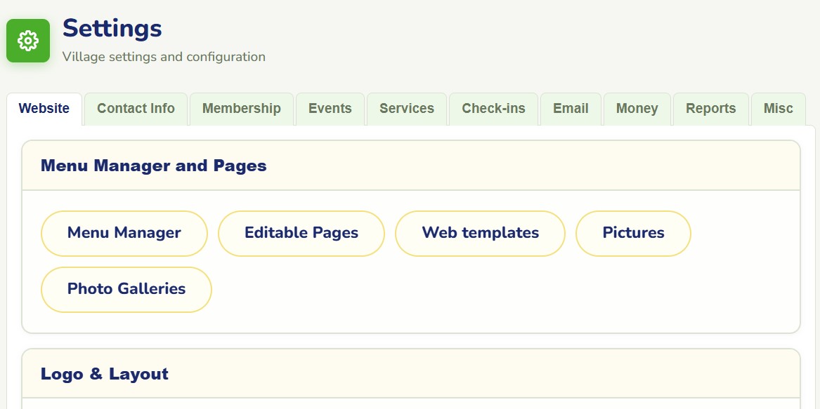This screenshot has width=820, height=409.
Task: Switch to the Check-ins tab
Action: click(x=494, y=109)
